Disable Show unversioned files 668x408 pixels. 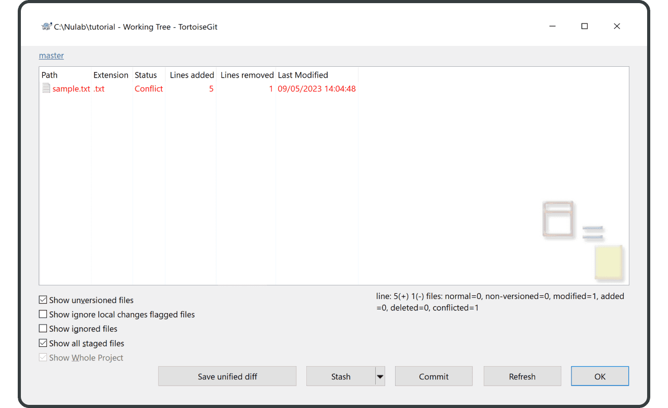pos(43,299)
